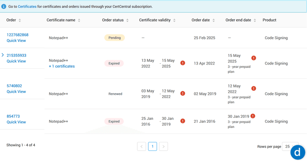Viewport: 307px width, 161px height.
Task: Show the + 1 certificates link
Action: point(62,66)
